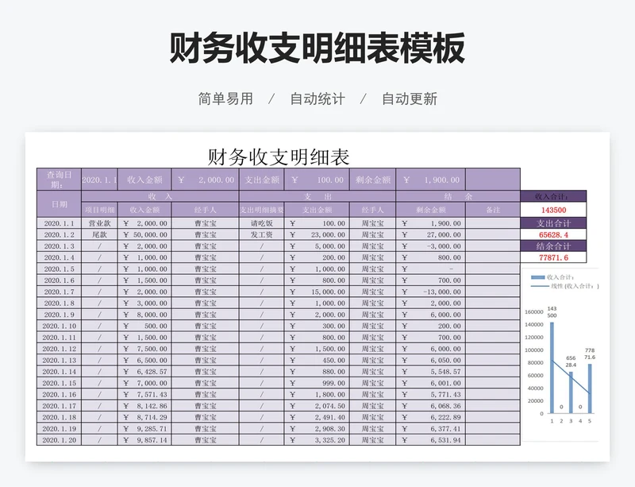Select income amount 6,428.57
Screen dimensions: 635x487
click(144, 372)
